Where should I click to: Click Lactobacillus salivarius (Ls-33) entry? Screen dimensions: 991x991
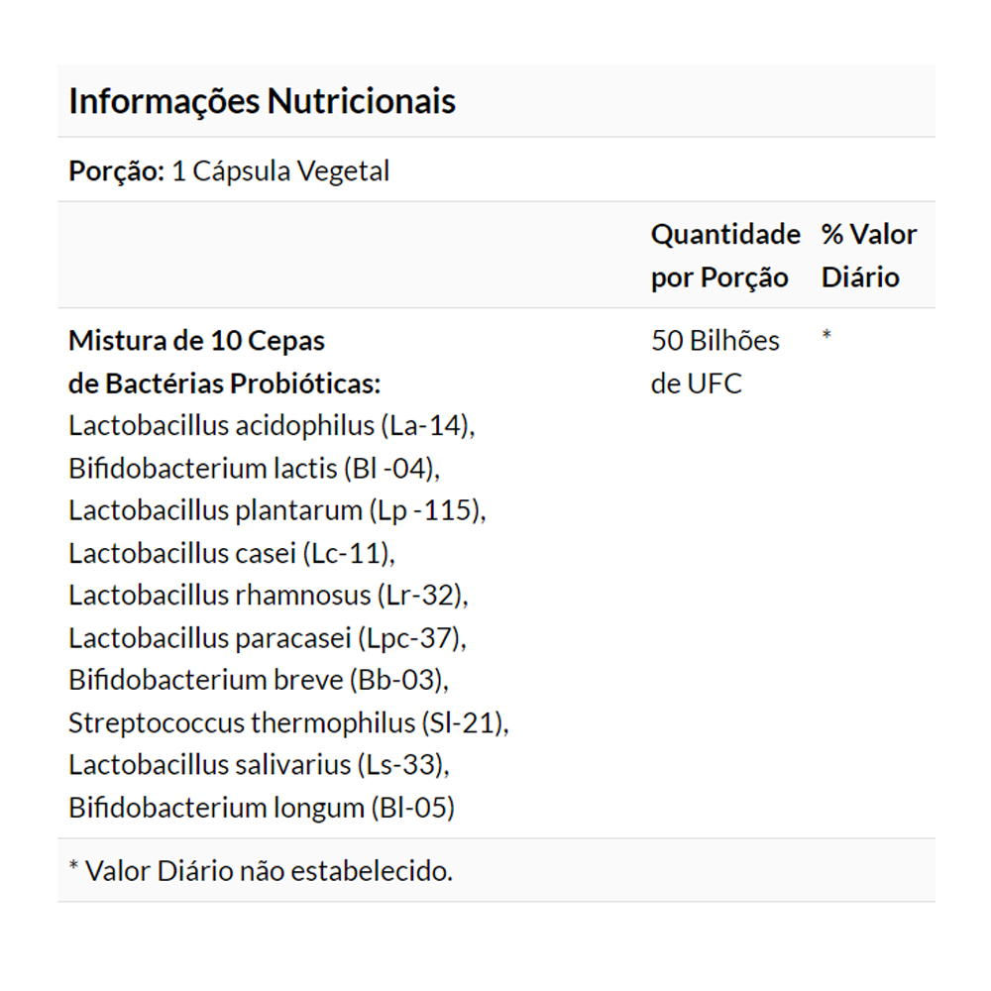(x=259, y=765)
